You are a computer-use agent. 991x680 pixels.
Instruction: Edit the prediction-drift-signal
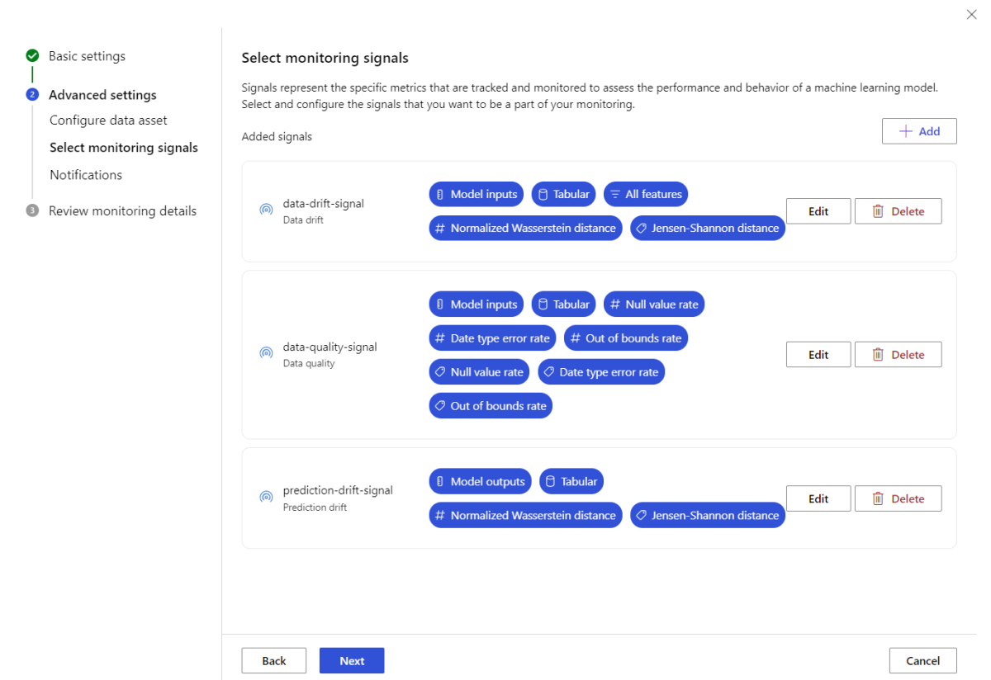(x=818, y=498)
